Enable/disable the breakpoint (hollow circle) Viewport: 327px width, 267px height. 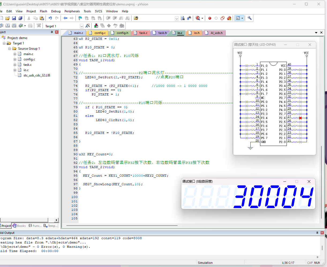[x=216, y=18]
